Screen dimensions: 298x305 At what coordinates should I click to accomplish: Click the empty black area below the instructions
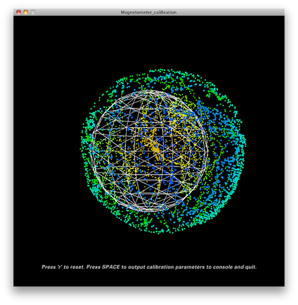click(x=149, y=287)
